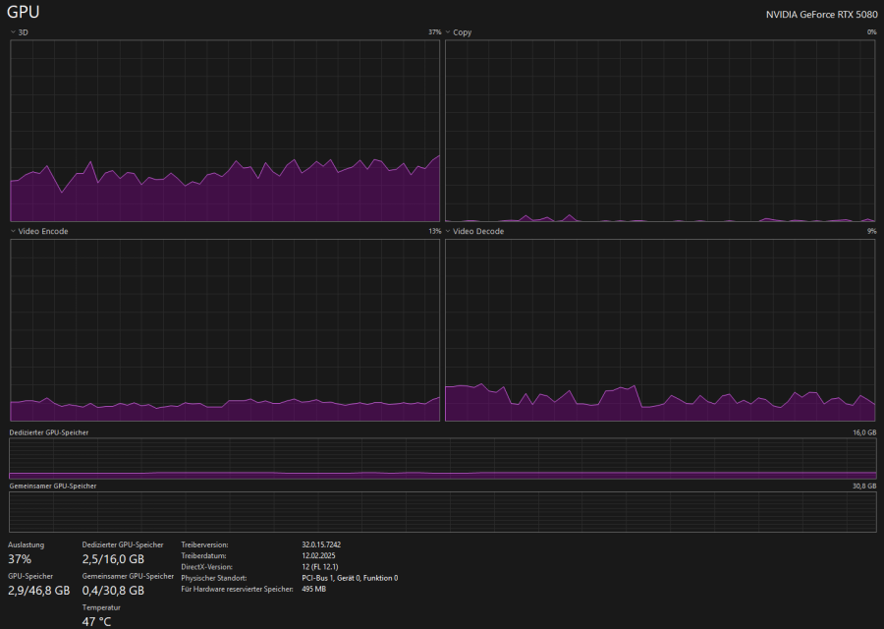This screenshot has height=629, width=884.
Task: Click the Dedizierter GPU-Speicher memory graph
Action: click(x=442, y=459)
